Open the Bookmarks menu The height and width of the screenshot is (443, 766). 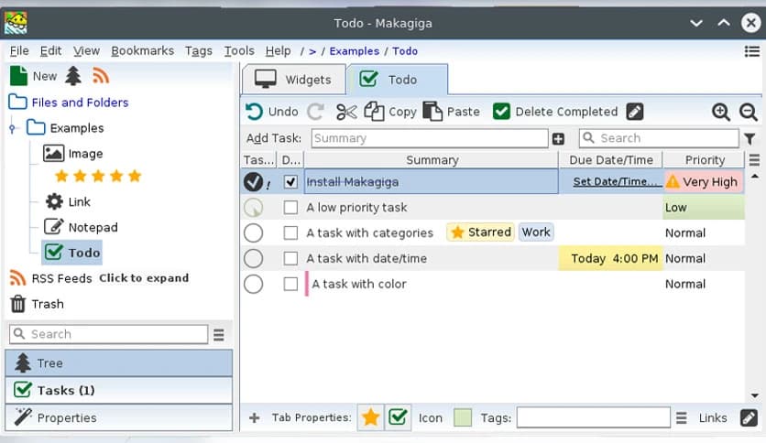coord(142,50)
